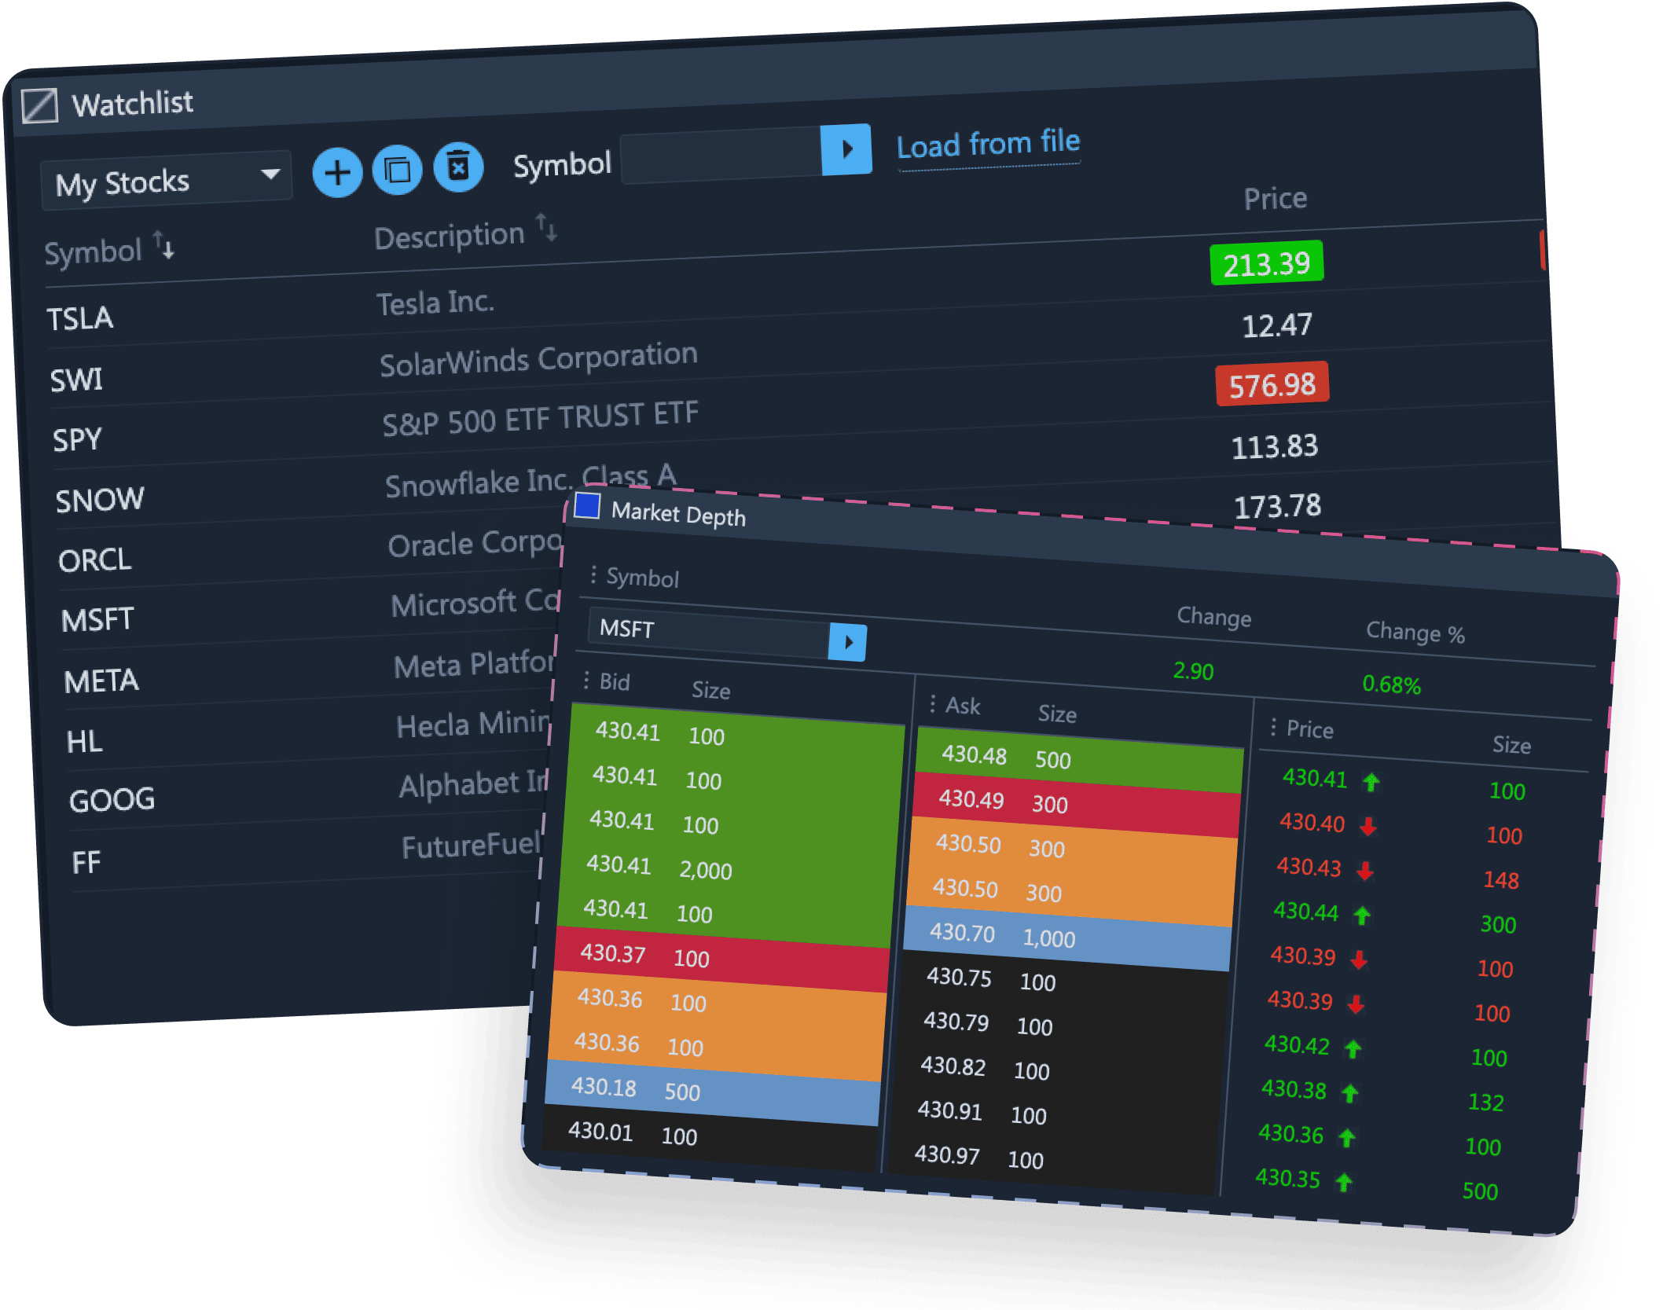Click bid row 430.01

click(710, 1136)
